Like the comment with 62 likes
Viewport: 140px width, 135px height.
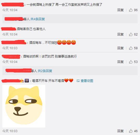[x=131, y=34]
